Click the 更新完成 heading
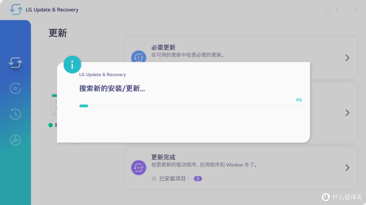 tap(163, 157)
